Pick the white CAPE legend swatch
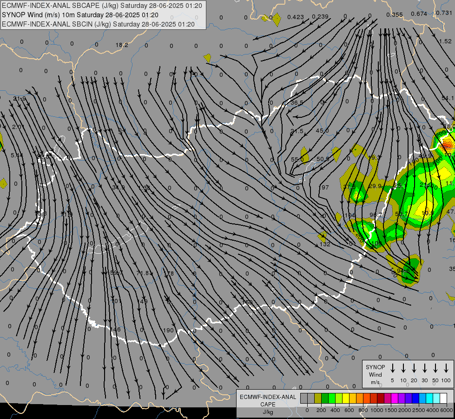455x419 pixels. (x=443, y=399)
